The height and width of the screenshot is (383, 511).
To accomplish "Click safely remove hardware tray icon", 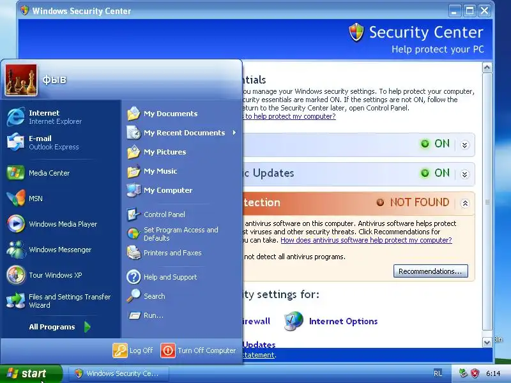I will tap(462, 373).
